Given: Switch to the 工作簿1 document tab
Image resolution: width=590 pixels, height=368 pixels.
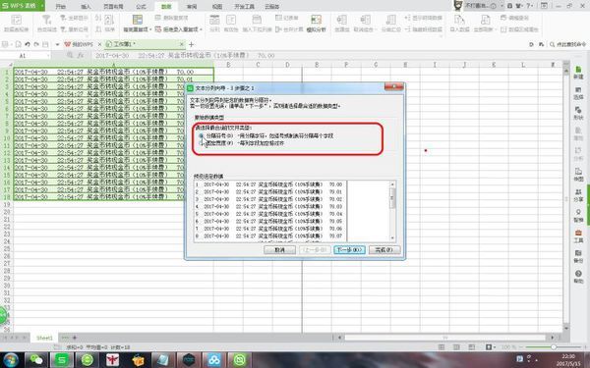Looking at the screenshot, I should pos(145,44).
